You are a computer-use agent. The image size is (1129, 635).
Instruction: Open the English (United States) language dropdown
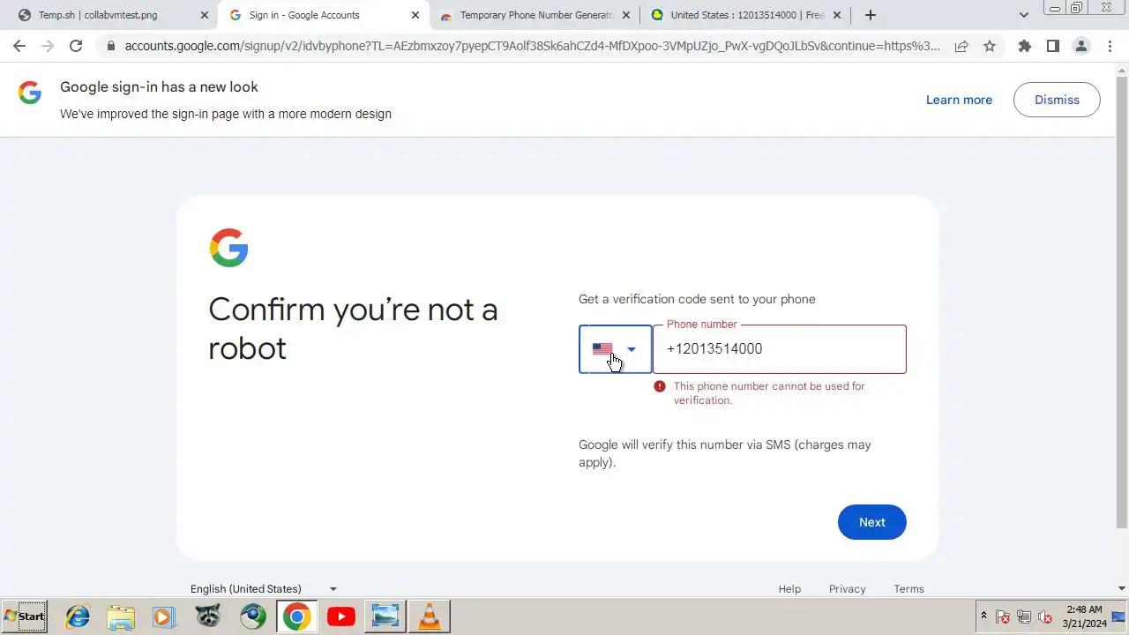[264, 588]
